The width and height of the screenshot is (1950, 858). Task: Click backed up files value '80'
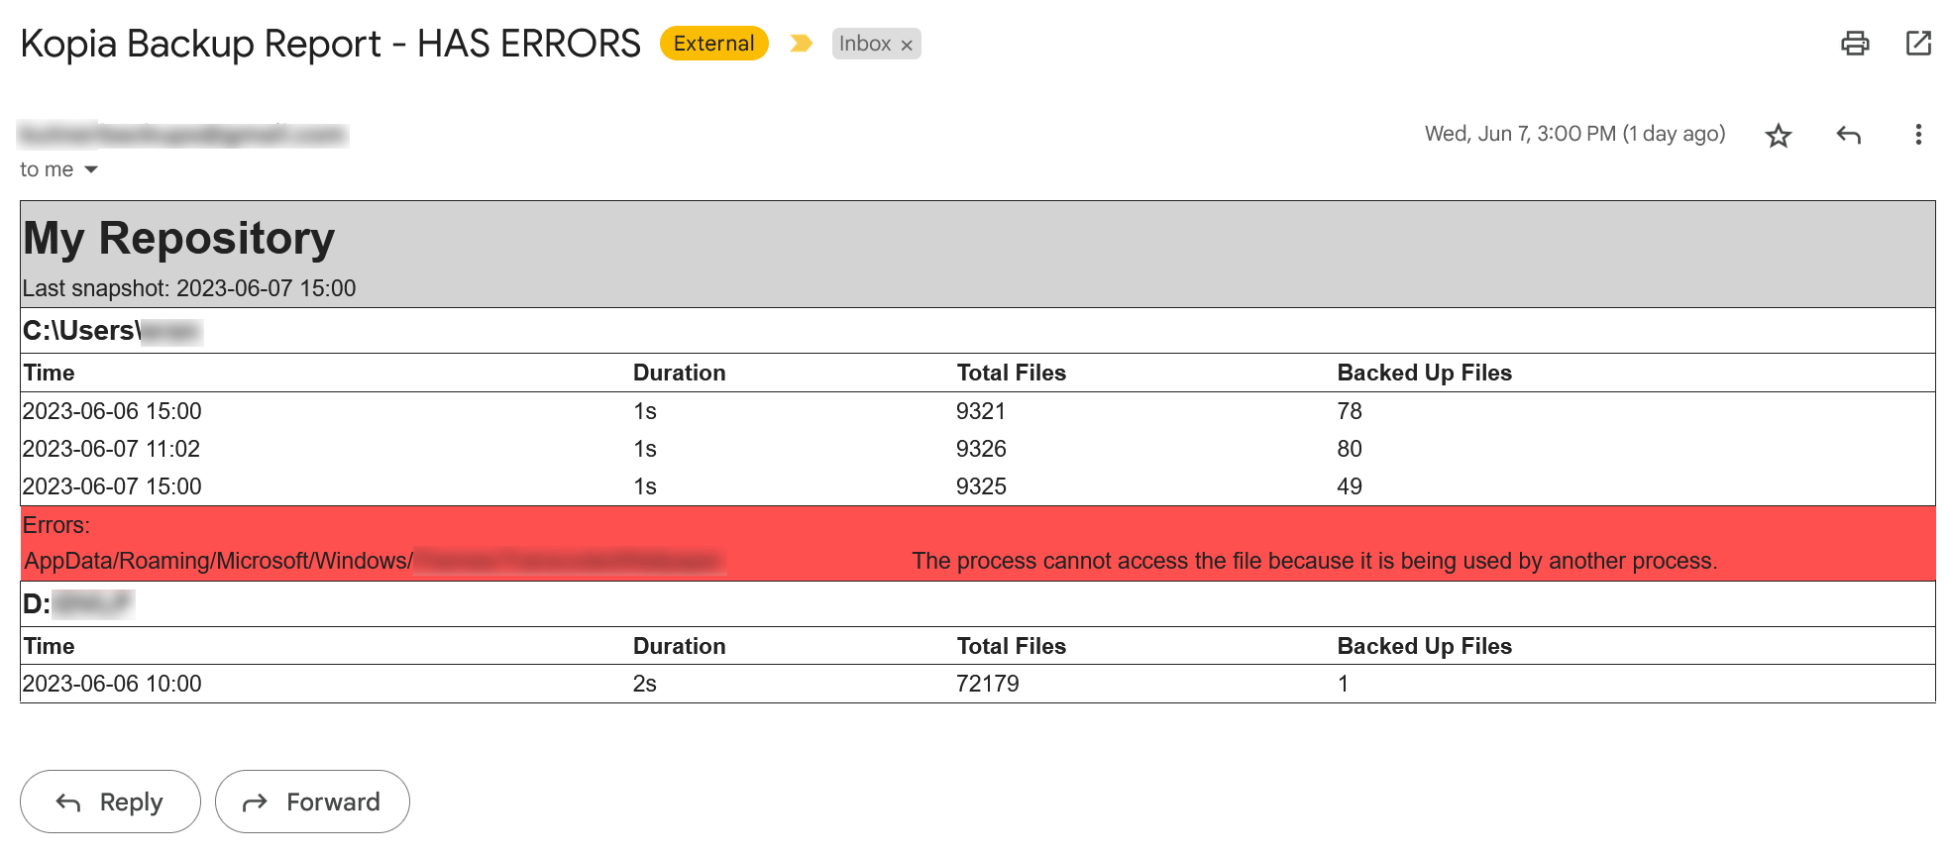1350,449
